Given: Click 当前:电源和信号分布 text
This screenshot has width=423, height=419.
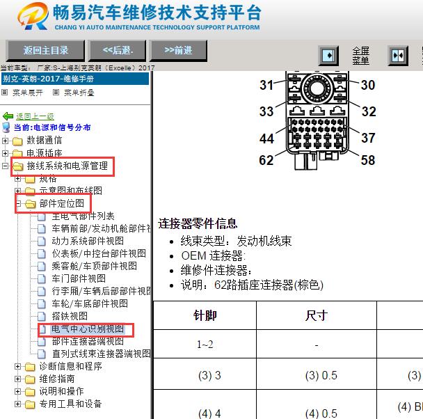Looking at the screenshot, I should pyautogui.click(x=52, y=127).
